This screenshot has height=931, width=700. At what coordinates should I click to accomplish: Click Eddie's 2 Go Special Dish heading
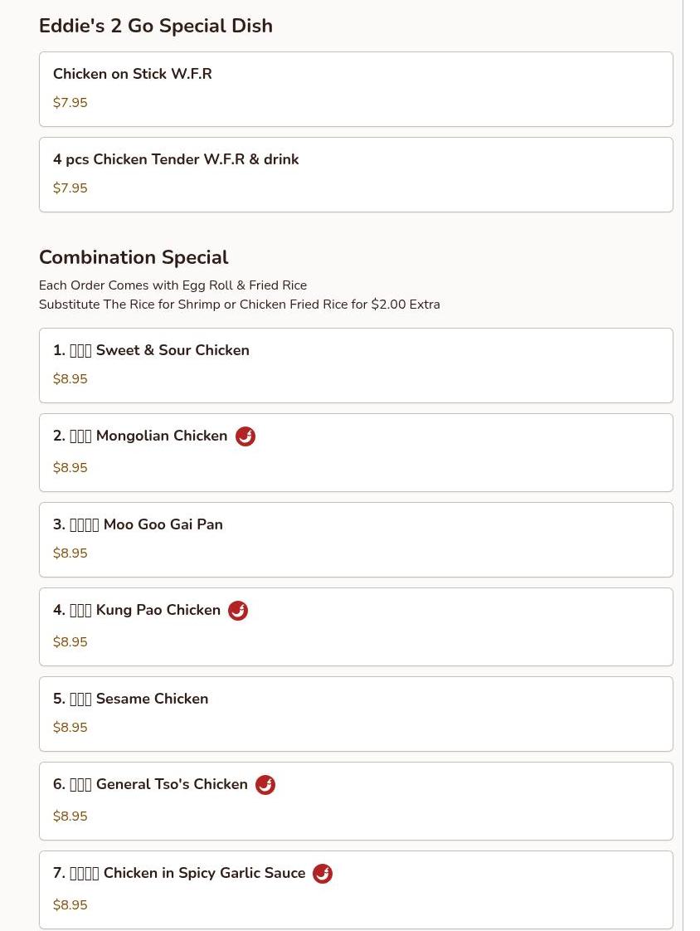tap(156, 26)
